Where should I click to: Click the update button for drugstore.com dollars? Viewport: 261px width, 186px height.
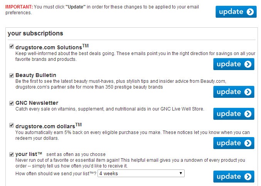234,143
